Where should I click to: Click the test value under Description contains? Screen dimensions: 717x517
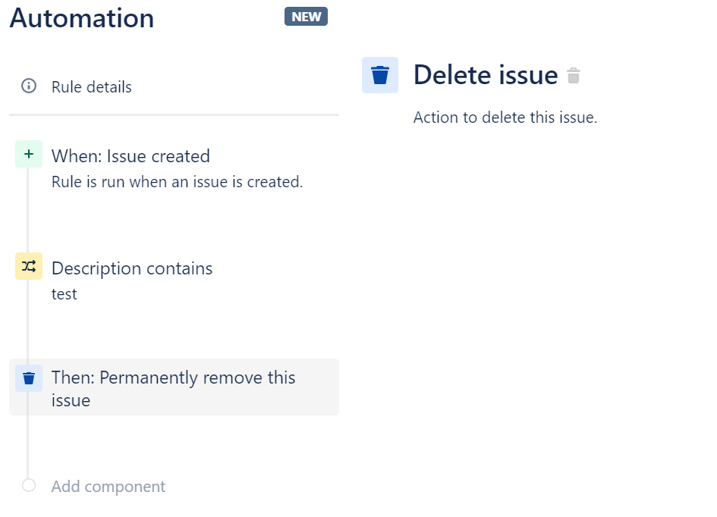(x=64, y=294)
